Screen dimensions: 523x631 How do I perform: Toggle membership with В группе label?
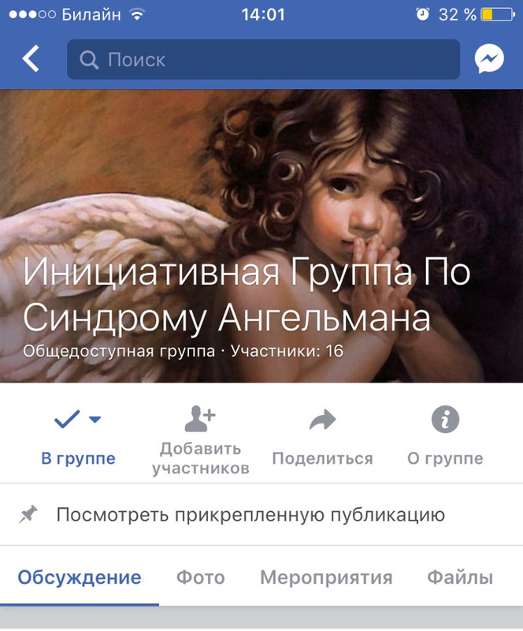coord(79,458)
